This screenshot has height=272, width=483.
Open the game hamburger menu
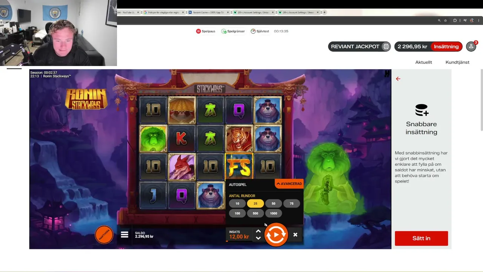click(x=125, y=235)
